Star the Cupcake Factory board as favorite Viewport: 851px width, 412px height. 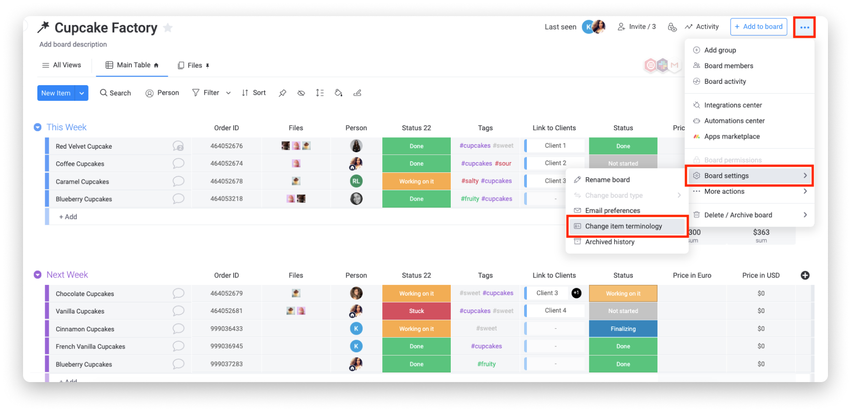[168, 28]
